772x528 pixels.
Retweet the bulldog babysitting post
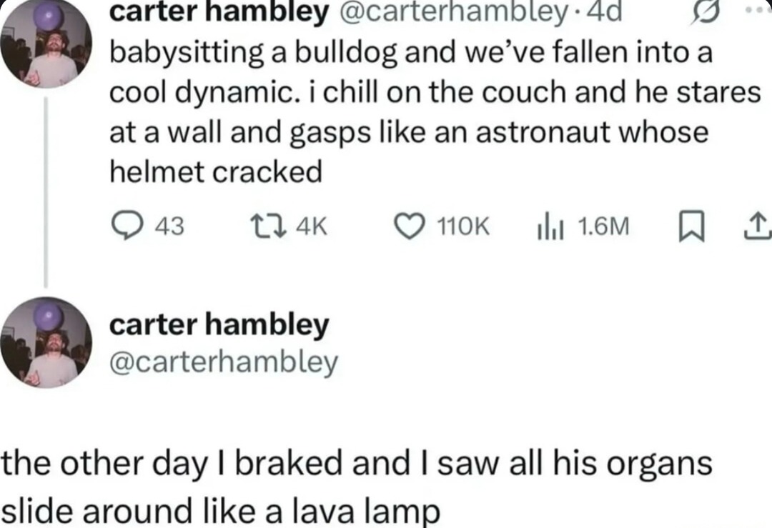[268, 226]
